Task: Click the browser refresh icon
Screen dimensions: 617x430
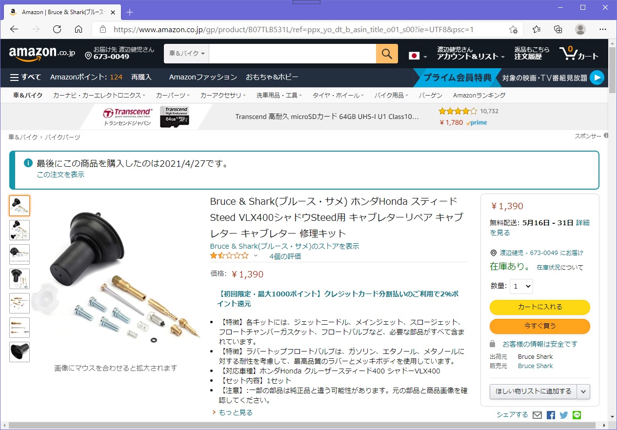Action: click(x=57, y=29)
